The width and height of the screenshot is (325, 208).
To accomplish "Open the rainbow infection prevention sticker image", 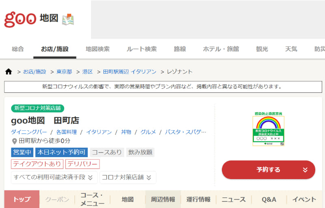I will click(269, 129).
